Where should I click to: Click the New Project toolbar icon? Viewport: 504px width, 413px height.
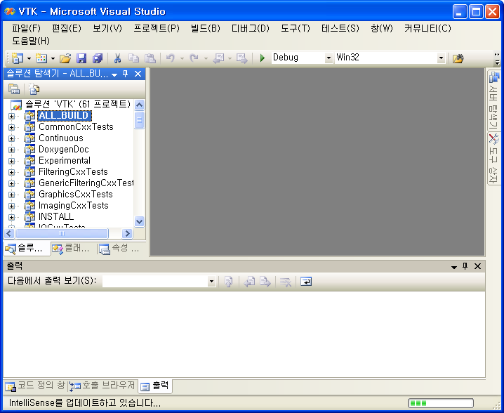point(18,58)
